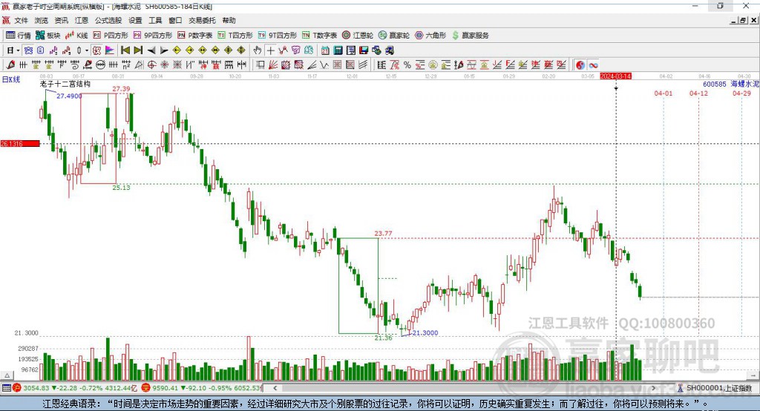Click the 老子十二宫结构 label
This screenshot has height=411, width=760.
click(x=65, y=84)
